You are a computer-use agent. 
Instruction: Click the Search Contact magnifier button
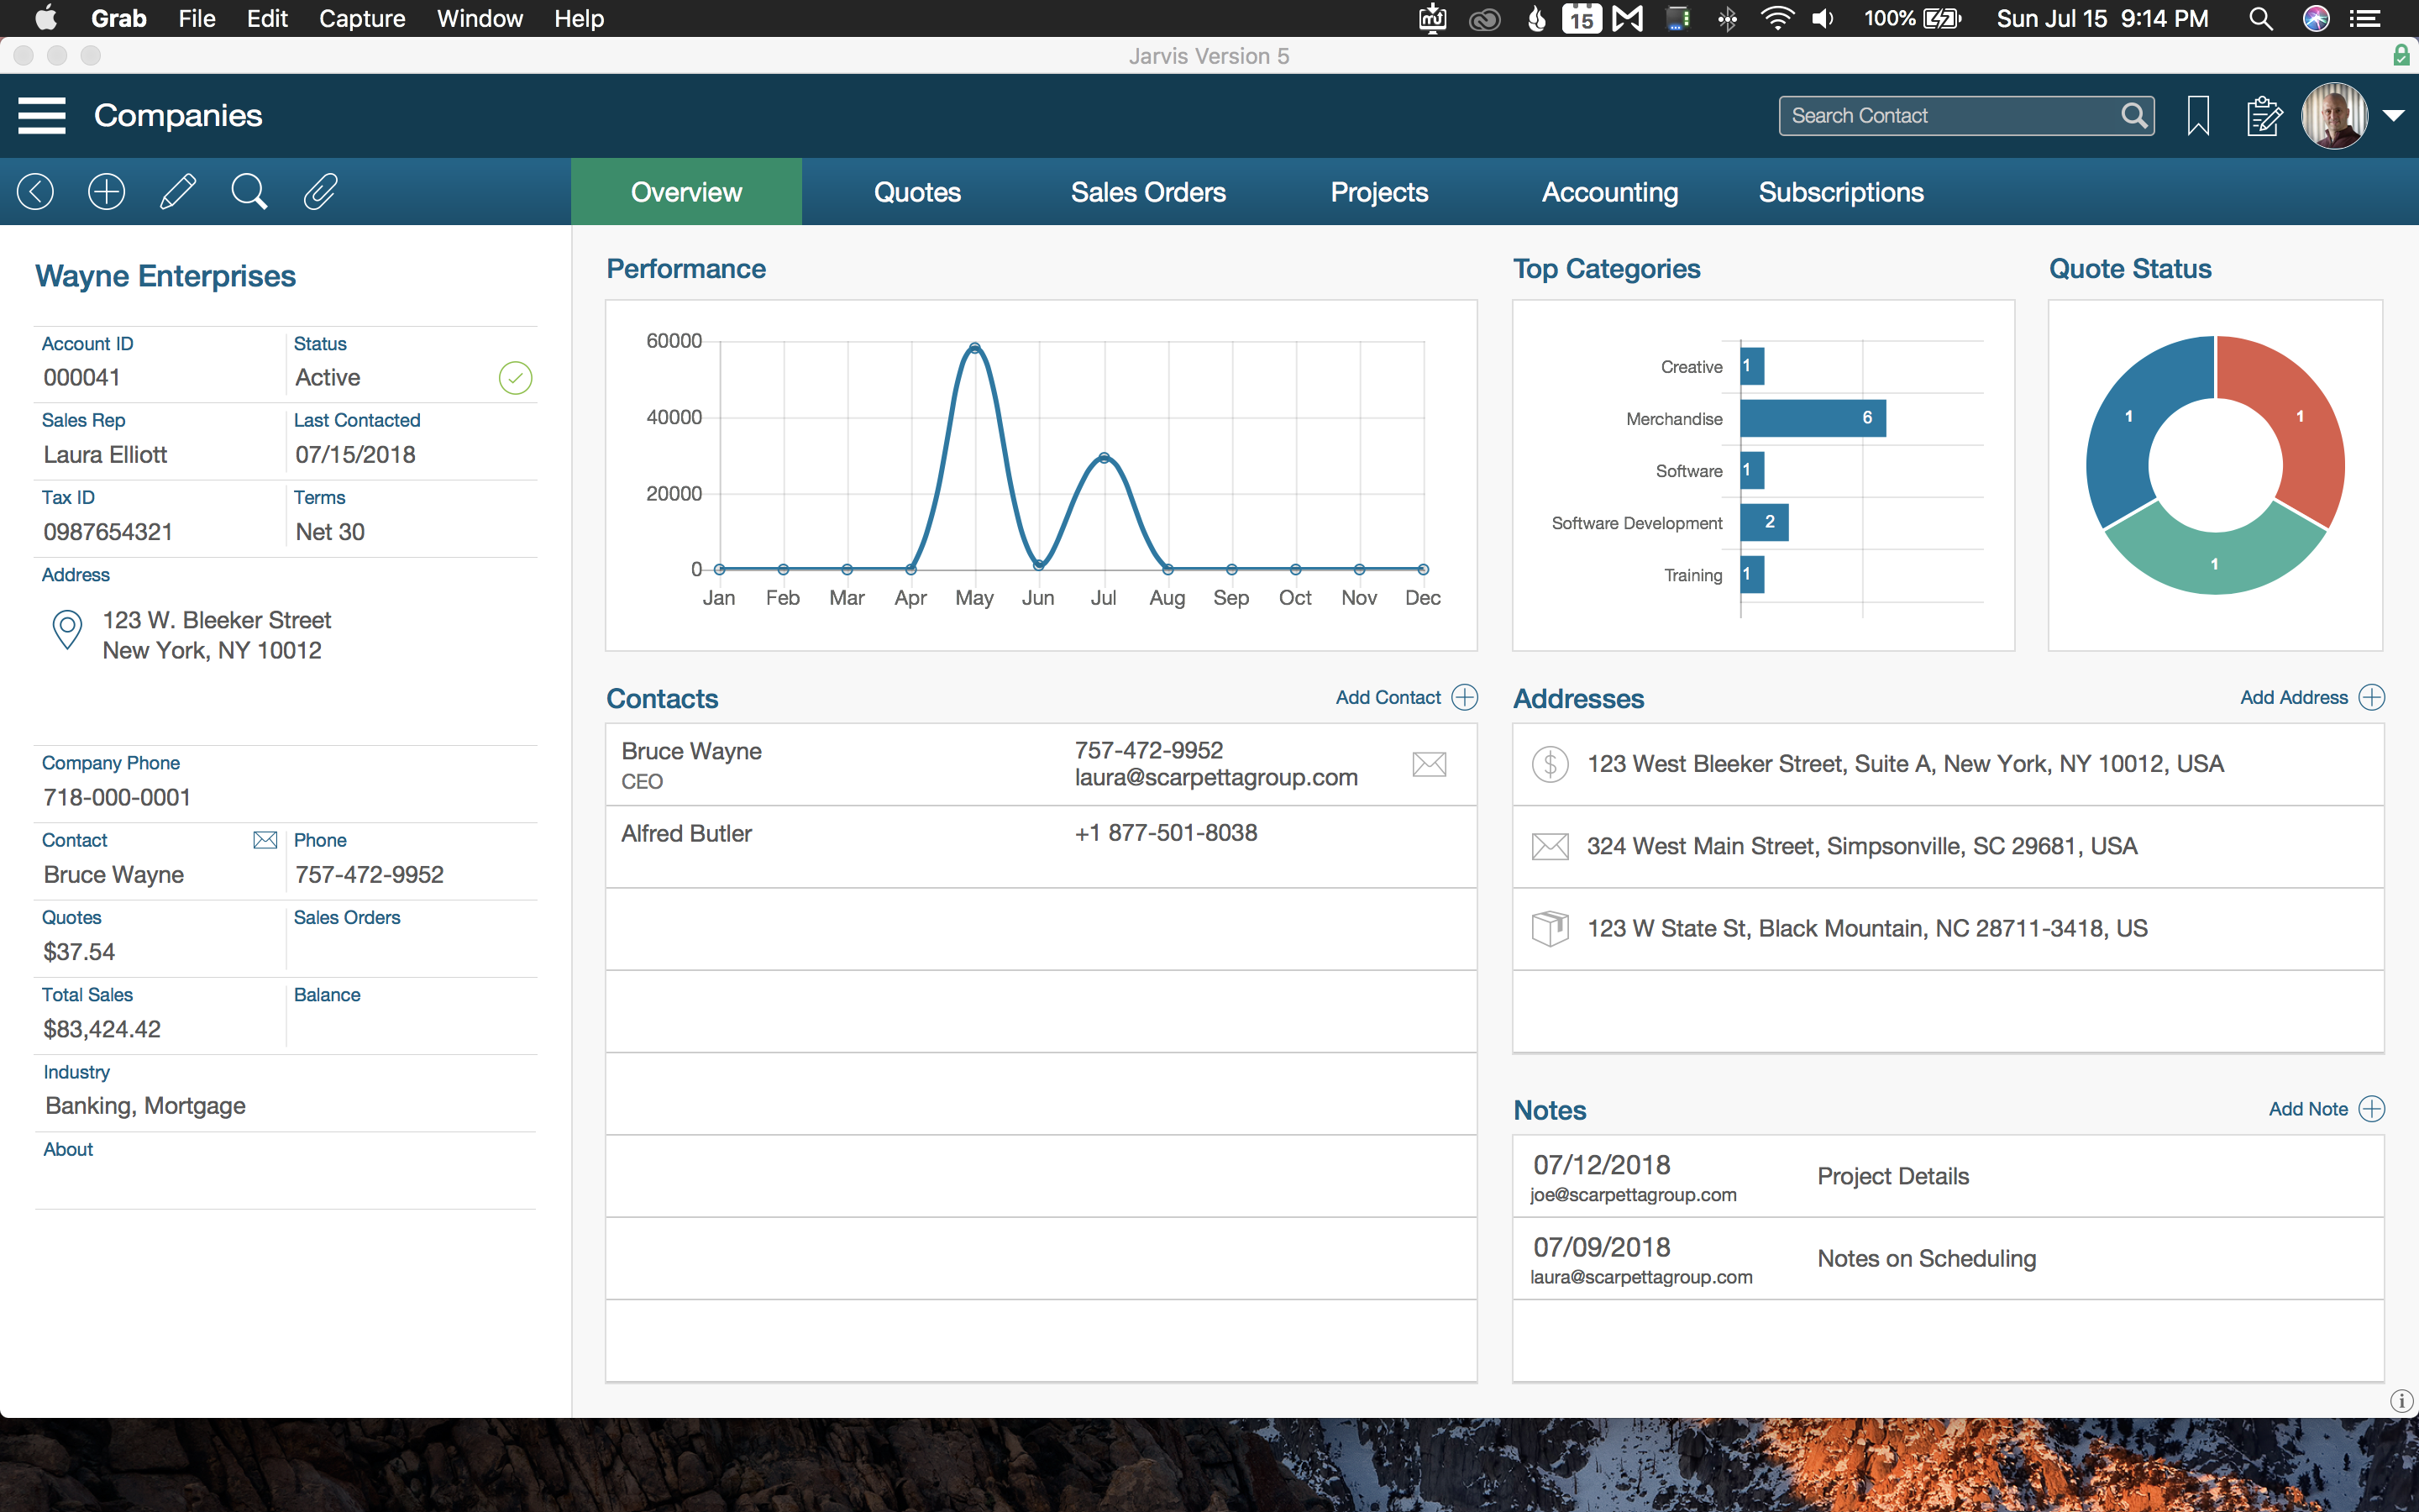click(x=2133, y=116)
